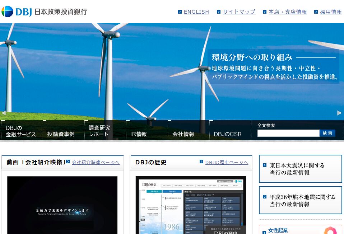This screenshot has height=234, width=344.
Task: Open the DBJのCSR menu
Action: click(x=230, y=131)
